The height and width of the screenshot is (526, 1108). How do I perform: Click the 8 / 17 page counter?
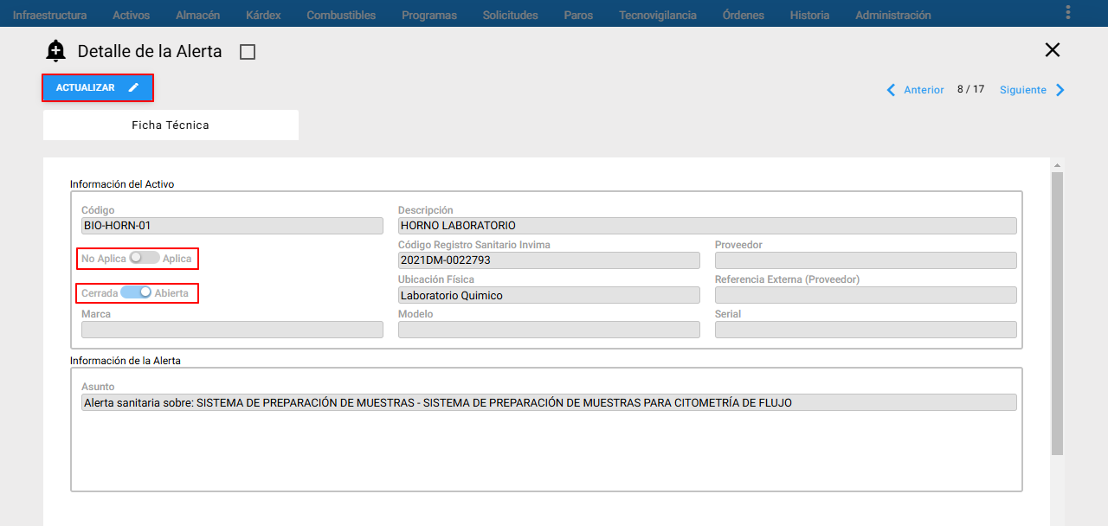(x=971, y=89)
